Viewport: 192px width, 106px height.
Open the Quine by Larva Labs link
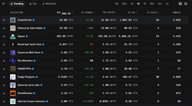pyautogui.click(x=29, y=85)
